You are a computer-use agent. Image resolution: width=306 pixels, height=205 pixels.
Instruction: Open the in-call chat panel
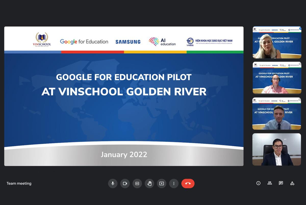[x=281, y=183]
